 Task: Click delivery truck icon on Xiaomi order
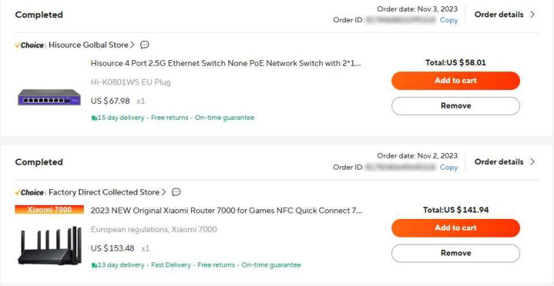tap(94, 265)
